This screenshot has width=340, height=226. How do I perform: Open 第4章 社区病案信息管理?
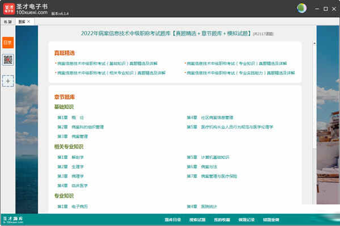click(x=210, y=118)
